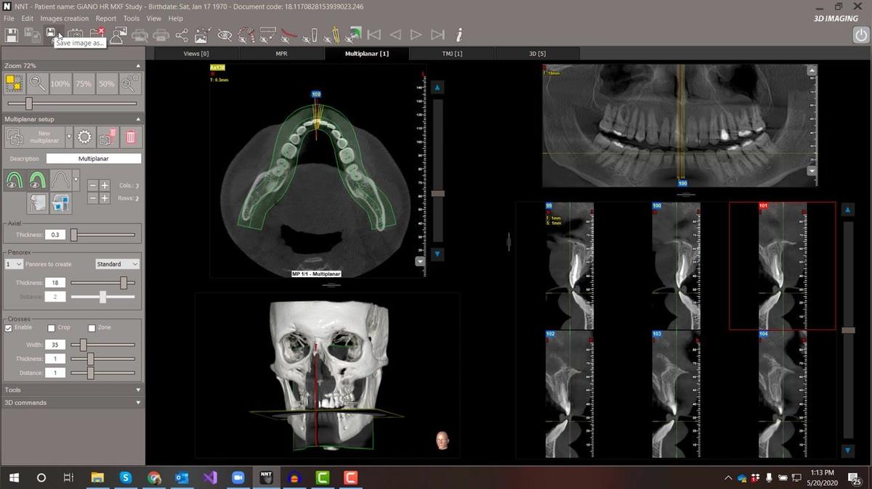Open the information 'i' icon
The image size is (872, 489).
(x=459, y=34)
